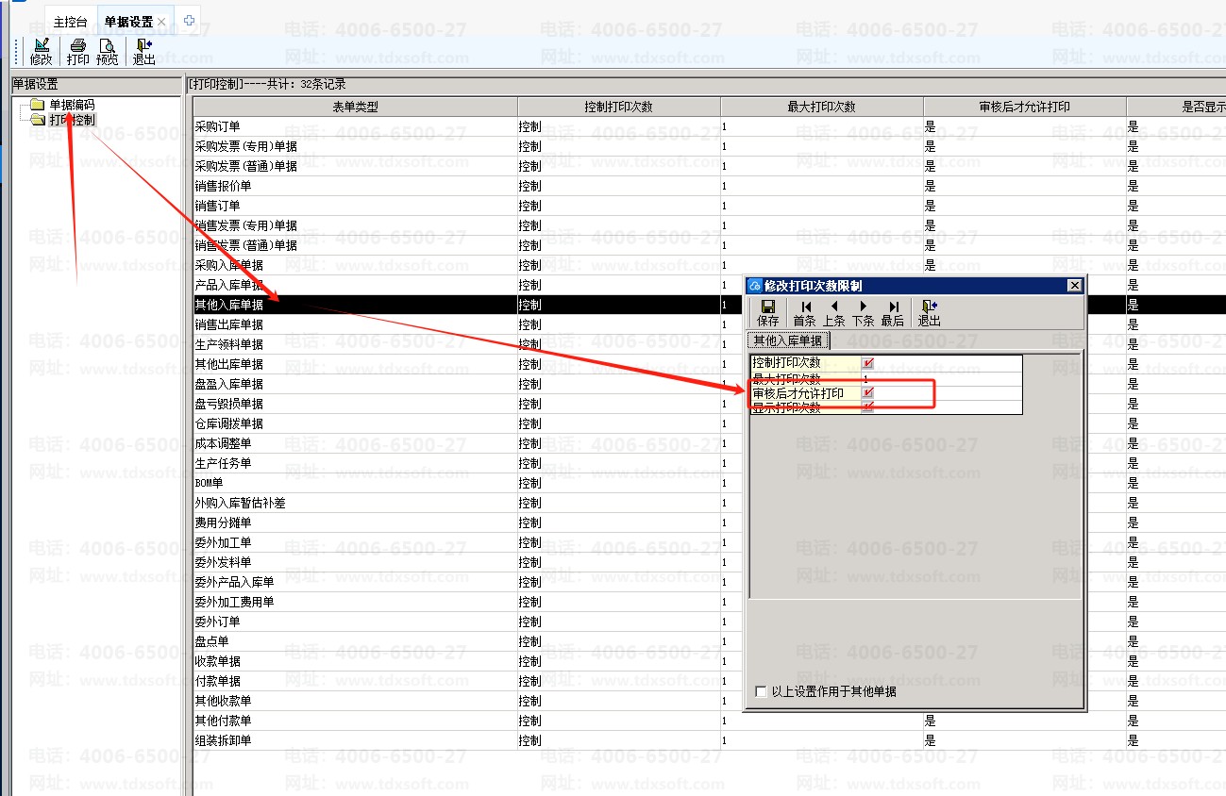Edit the 最大打印次数 value field
The height and width of the screenshot is (796, 1226).
pyautogui.click(x=941, y=378)
